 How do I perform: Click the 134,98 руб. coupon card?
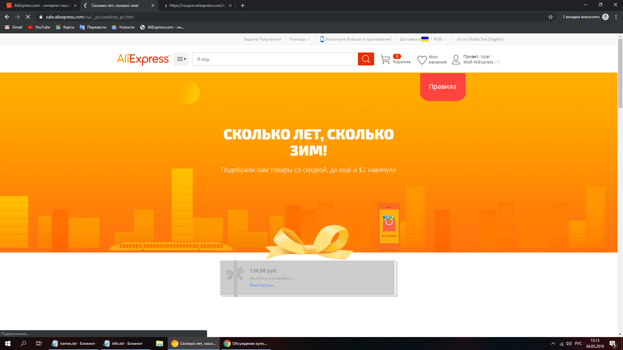tap(309, 278)
